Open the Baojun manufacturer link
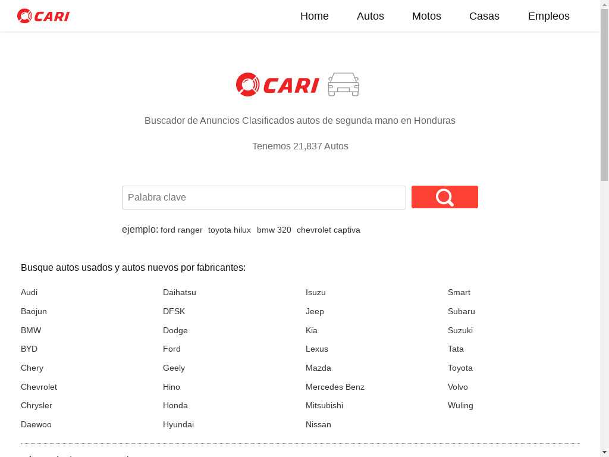This screenshot has height=457, width=609. tap(34, 312)
